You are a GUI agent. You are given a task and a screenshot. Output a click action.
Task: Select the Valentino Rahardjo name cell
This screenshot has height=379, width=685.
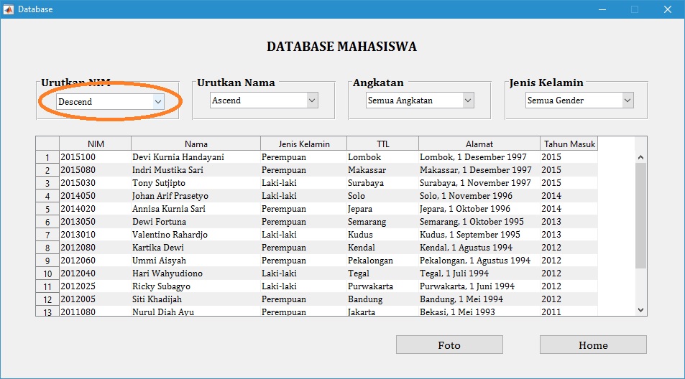click(170, 235)
